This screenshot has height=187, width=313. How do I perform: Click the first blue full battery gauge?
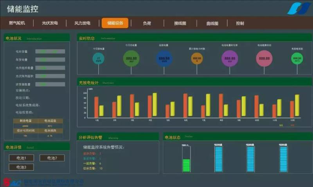[218, 159]
